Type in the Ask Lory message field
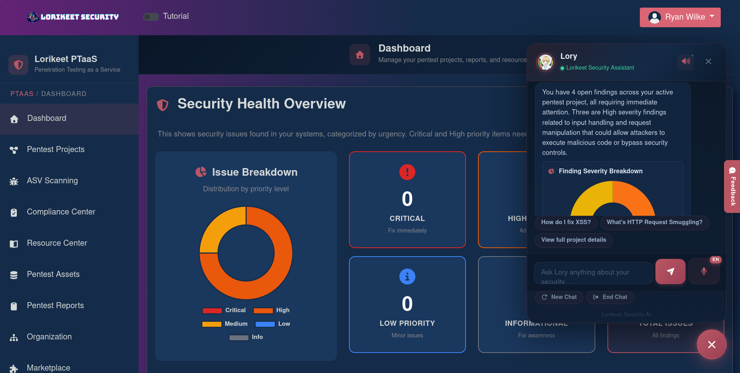The width and height of the screenshot is (740, 373). coord(593,273)
